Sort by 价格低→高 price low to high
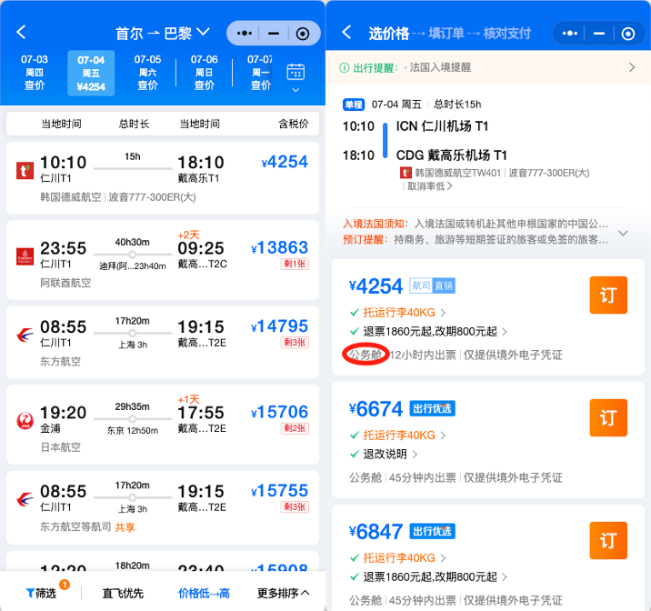 (x=204, y=593)
